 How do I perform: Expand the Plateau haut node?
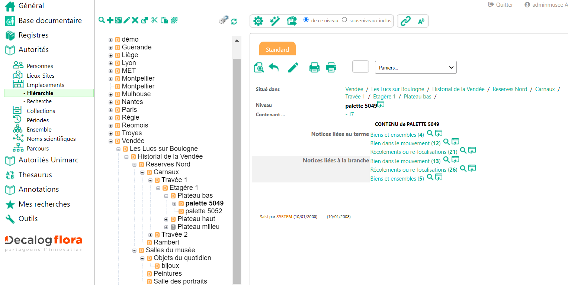tap(166, 219)
